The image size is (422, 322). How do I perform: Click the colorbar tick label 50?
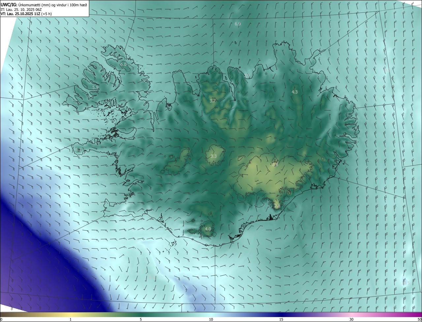pyautogui.click(x=419, y=320)
